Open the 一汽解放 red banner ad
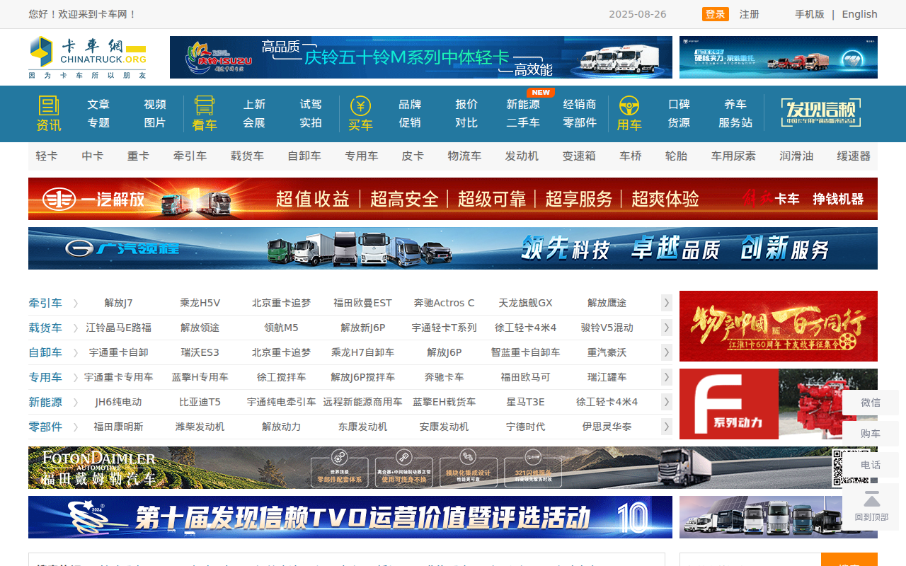The width and height of the screenshot is (906, 566). pos(453,199)
